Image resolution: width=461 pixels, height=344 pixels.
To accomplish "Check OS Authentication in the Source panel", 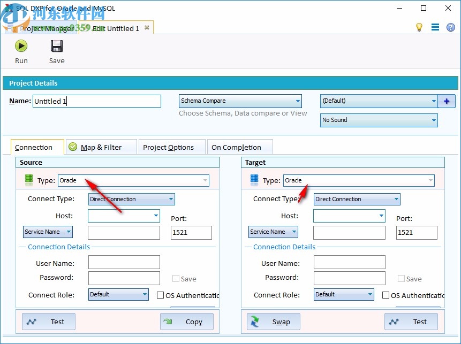I will [160, 295].
